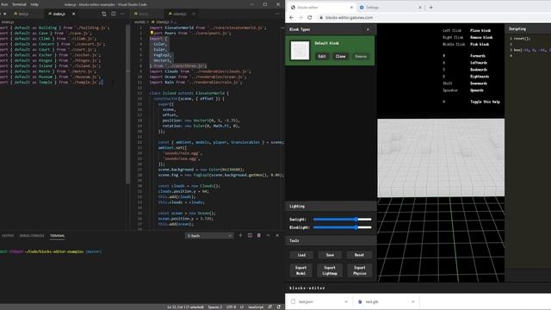This screenshot has width=551, height=310.
Task: Reload the blocks-editor page
Action: [x=310, y=17]
